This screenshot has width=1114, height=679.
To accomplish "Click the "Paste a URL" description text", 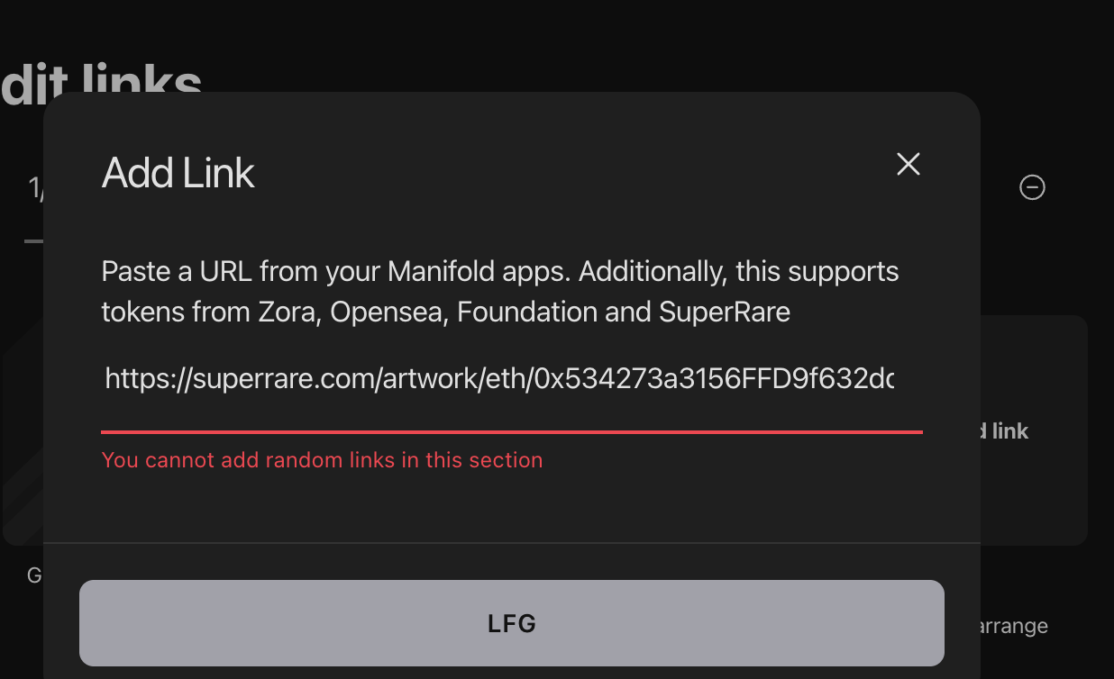I will point(500,292).
